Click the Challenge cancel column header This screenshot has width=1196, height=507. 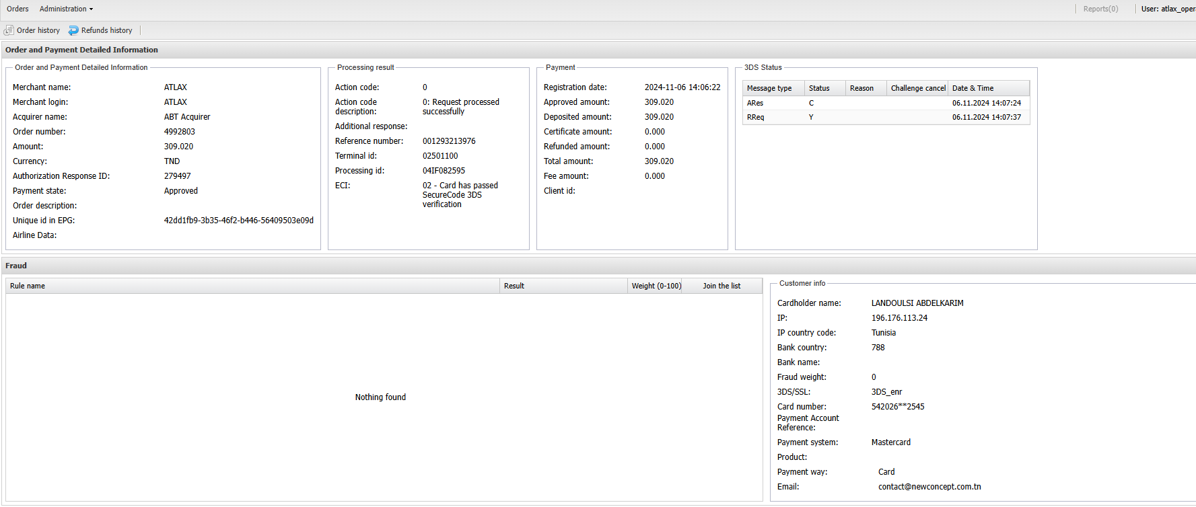click(x=918, y=88)
